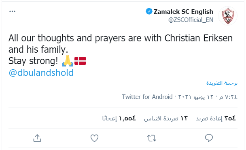Click the share tweet icon
246x150 pixels.
[x=37, y=138]
